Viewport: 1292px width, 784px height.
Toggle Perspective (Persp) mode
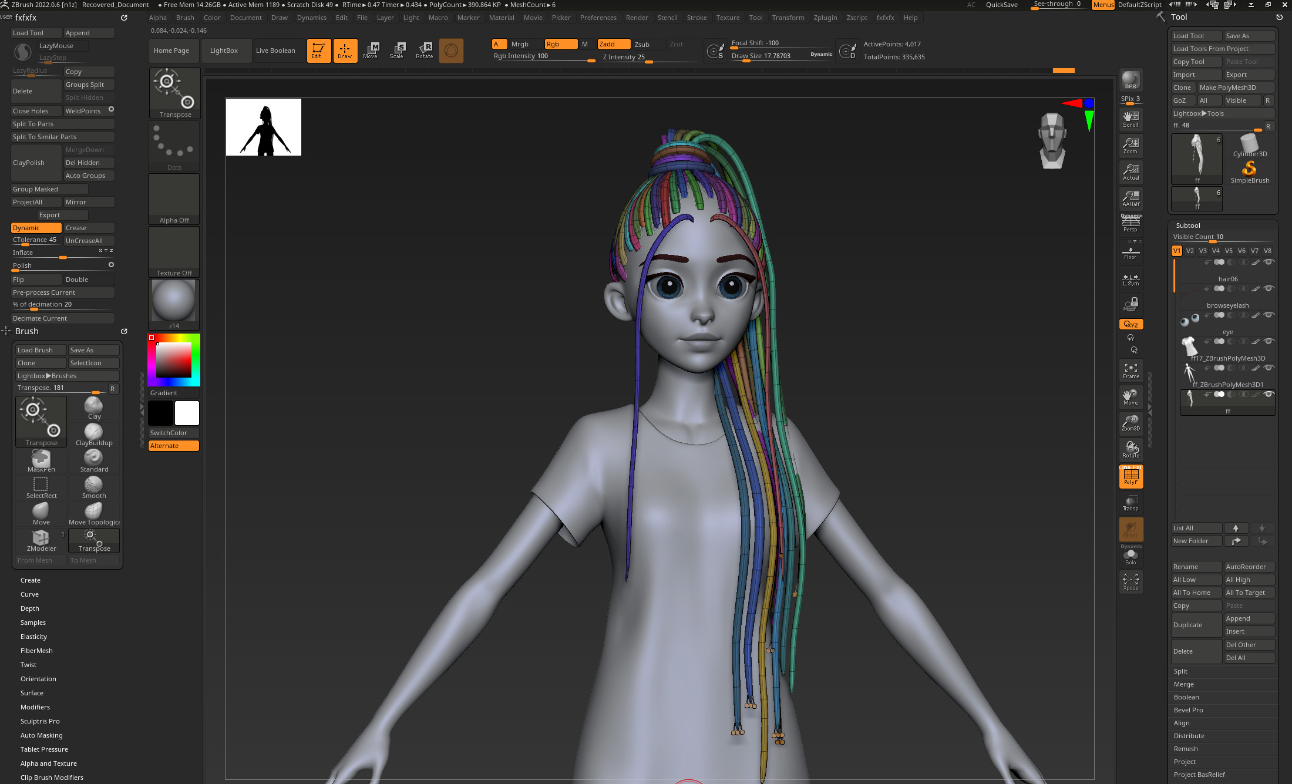pyautogui.click(x=1130, y=223)
